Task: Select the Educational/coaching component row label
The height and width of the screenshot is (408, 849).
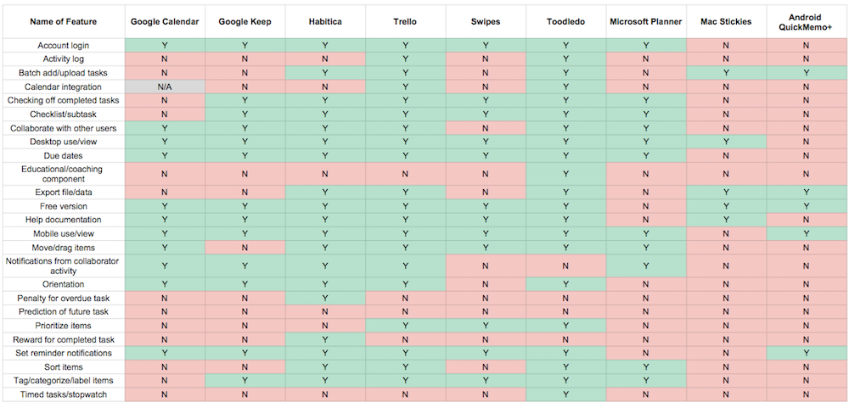Action: click(x=64, y=175)
